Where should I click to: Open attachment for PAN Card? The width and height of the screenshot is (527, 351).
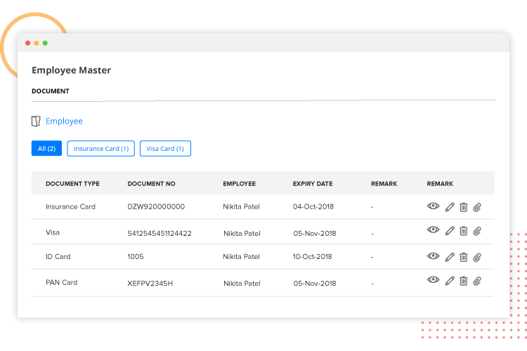(477, 281)
